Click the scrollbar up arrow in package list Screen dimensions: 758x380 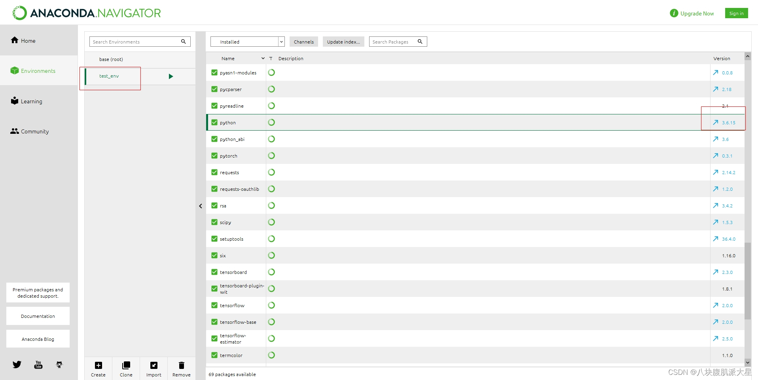pyautogui.click(x=748, y=56)
